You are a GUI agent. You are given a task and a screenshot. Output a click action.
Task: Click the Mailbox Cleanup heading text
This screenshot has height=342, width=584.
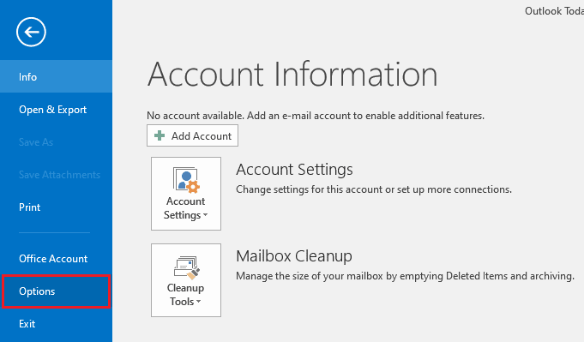coord(294,256)
